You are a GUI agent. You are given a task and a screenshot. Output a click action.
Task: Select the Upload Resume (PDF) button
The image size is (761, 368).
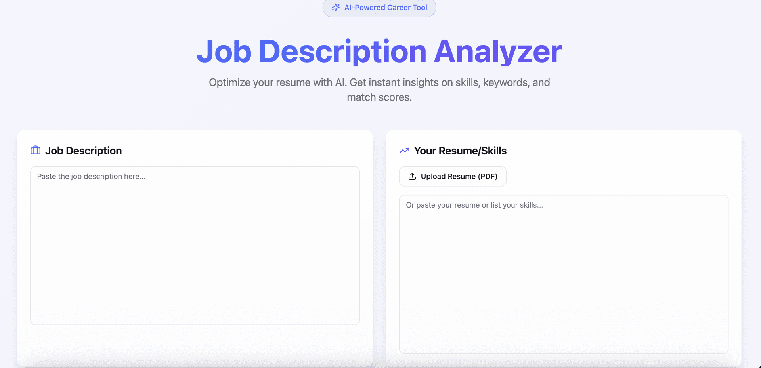(x=453, y=176)
